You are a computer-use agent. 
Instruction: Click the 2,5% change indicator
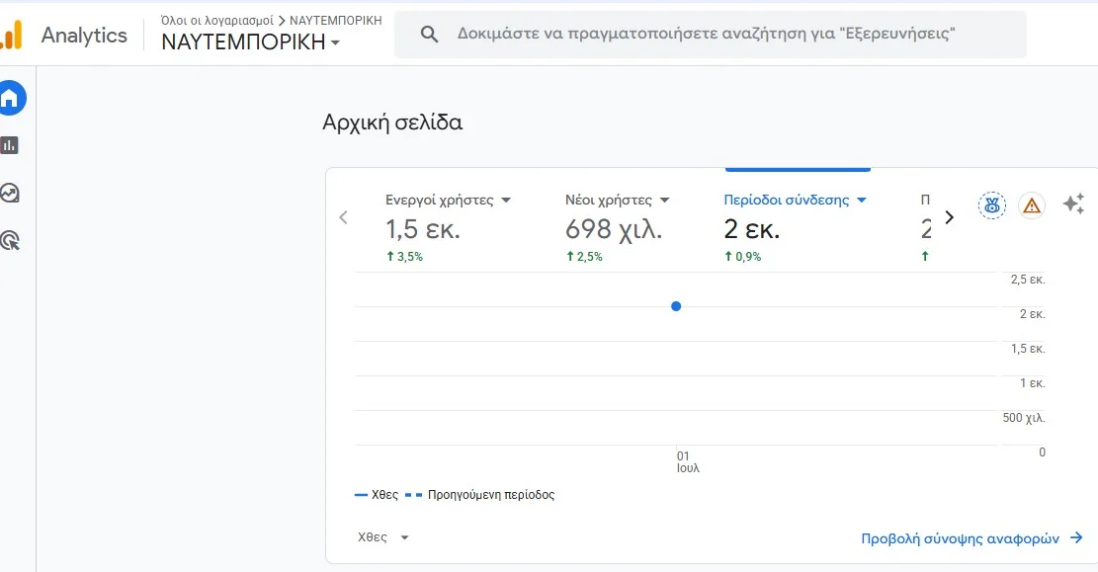click(x=584, y=257)
